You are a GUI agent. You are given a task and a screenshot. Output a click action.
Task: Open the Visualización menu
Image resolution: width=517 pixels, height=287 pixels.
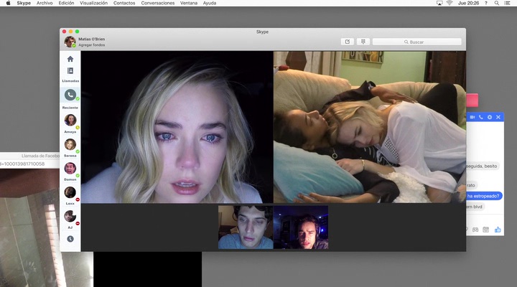coord(93,3)
